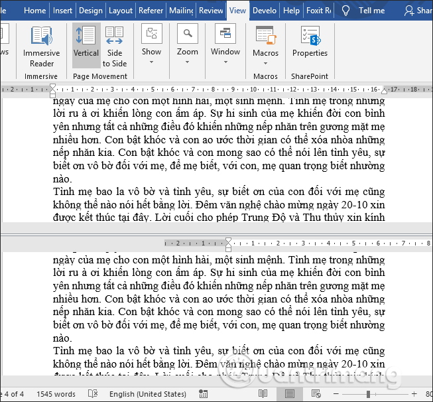Switch to Print Layout view
The width and height of the screenshot is (433, 402).
pos(289,394)
